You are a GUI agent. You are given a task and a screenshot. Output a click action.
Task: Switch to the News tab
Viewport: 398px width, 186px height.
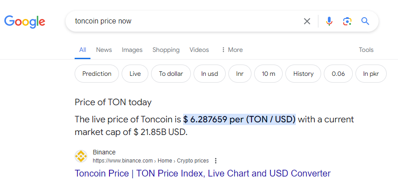coord(104,50)
